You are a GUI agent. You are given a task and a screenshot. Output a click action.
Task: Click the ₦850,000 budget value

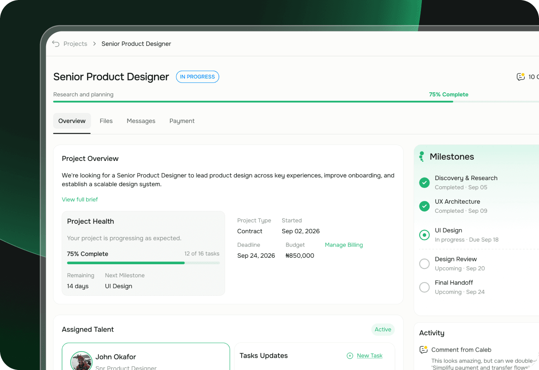tap(300, 256)
